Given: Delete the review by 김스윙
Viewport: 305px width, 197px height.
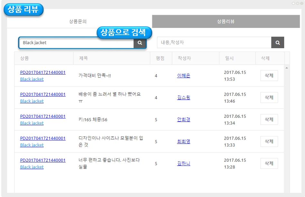Looking at the screenshot, I should click(x=269, y=98).
